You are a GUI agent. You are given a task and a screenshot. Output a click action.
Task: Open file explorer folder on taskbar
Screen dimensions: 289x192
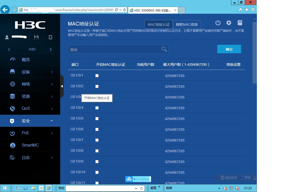click(x=33, y=188)
